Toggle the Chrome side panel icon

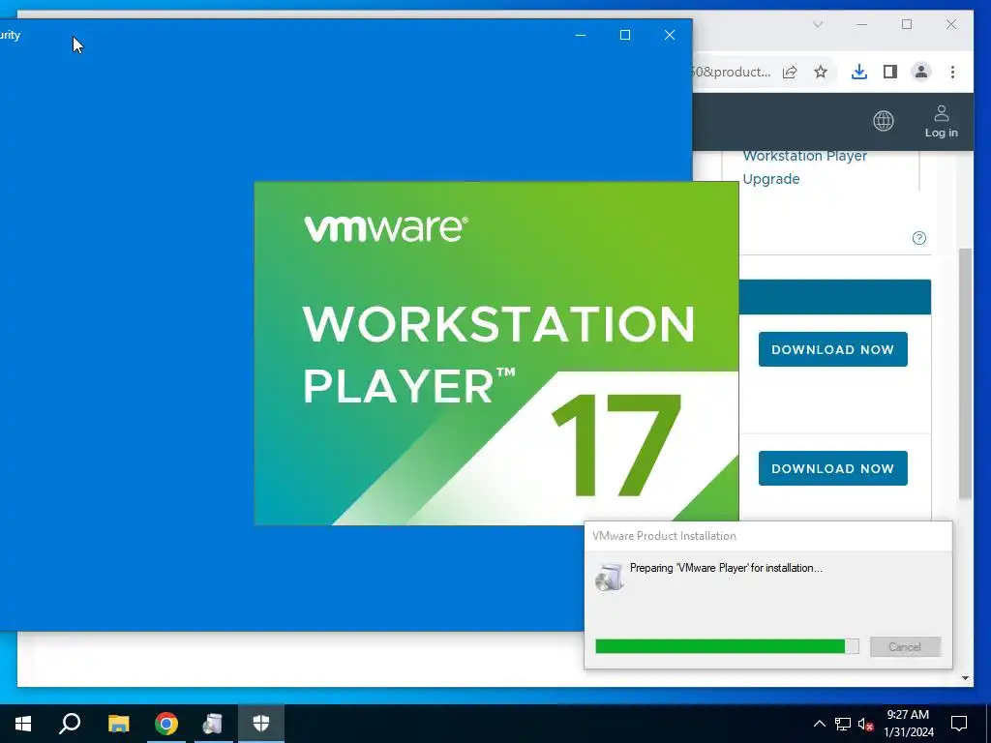pyautogui.click(x=890, y=72)
